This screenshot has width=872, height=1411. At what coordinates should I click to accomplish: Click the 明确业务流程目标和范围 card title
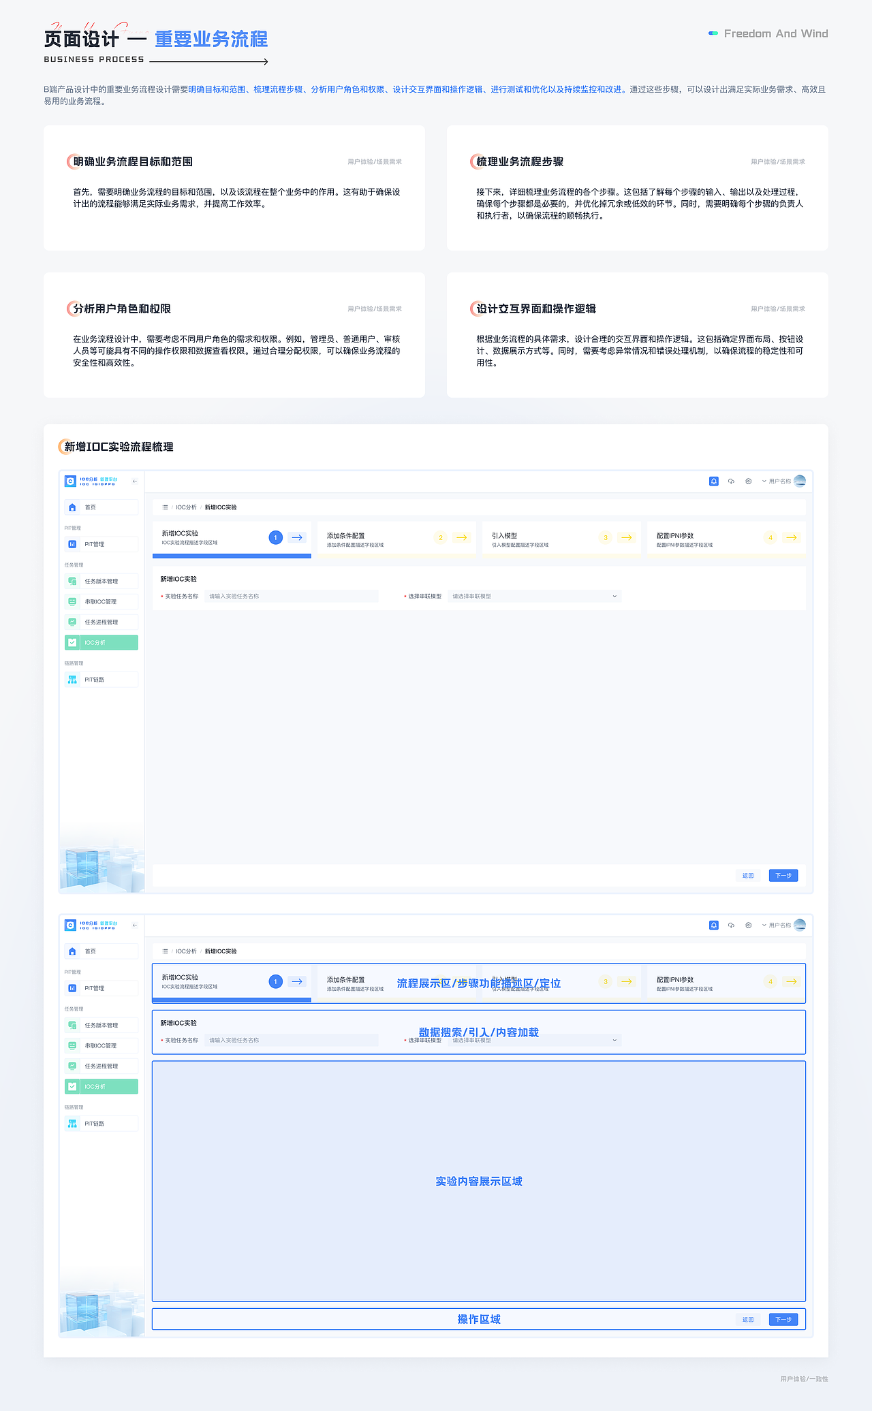[x=133, y=161]
